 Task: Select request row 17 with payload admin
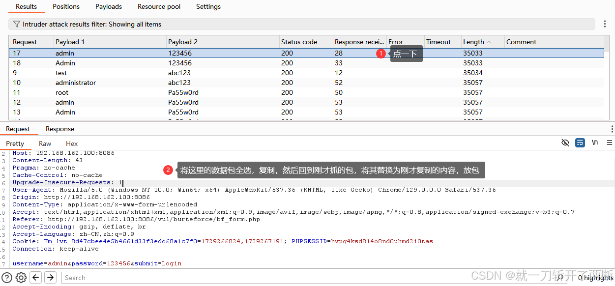coord(306,53)
